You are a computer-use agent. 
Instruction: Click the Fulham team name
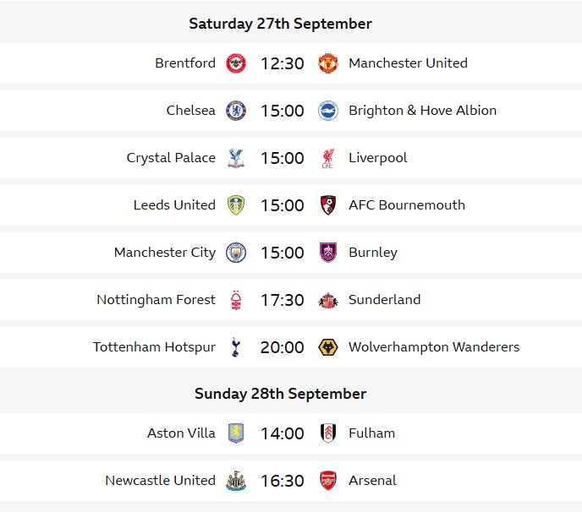tap(372, 433)
